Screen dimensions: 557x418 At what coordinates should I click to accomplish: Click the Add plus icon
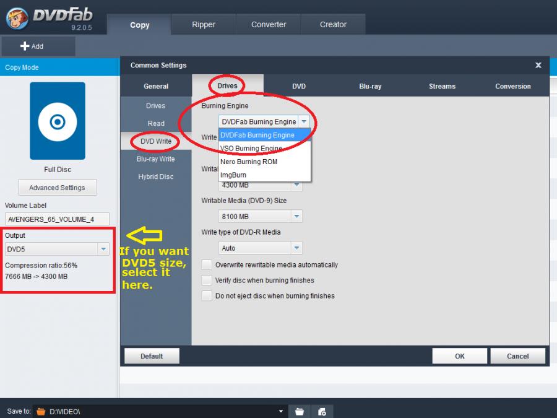[25, 46]
